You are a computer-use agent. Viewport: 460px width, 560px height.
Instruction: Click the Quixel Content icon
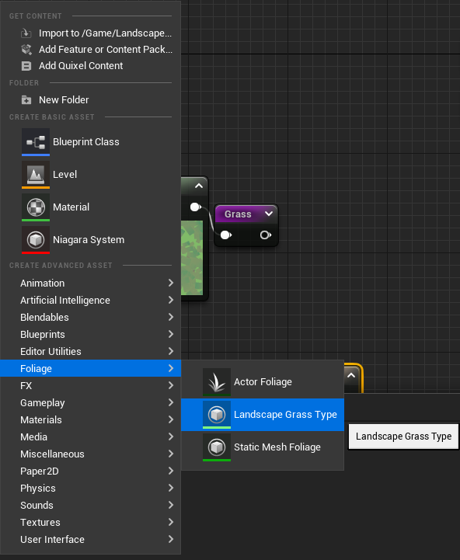tap(26, 66)
